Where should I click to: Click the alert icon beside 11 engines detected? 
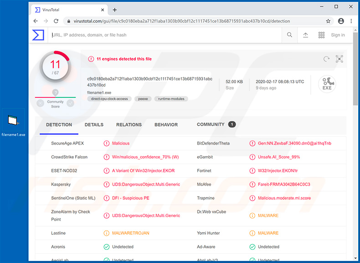(91, 59)
